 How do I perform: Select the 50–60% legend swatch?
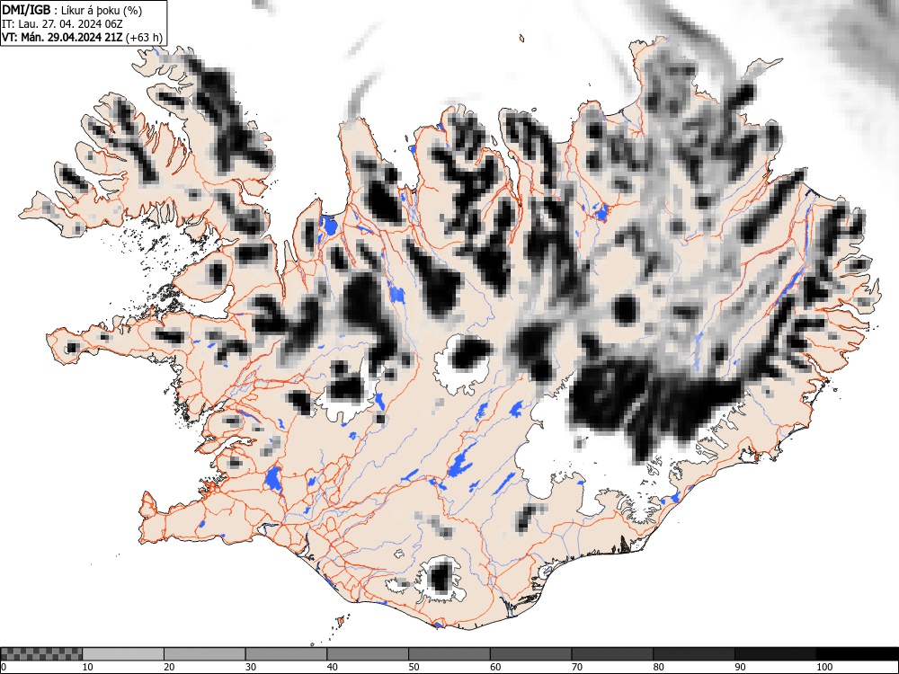(x=449, y=654)
